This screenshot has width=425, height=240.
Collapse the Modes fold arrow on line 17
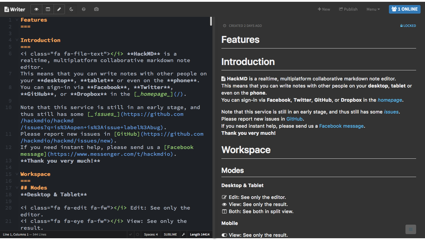[17, 188]
